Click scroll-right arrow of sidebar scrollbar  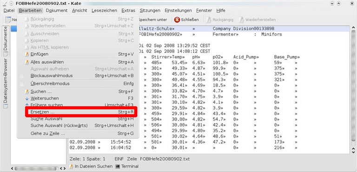[x=64, y=169]
